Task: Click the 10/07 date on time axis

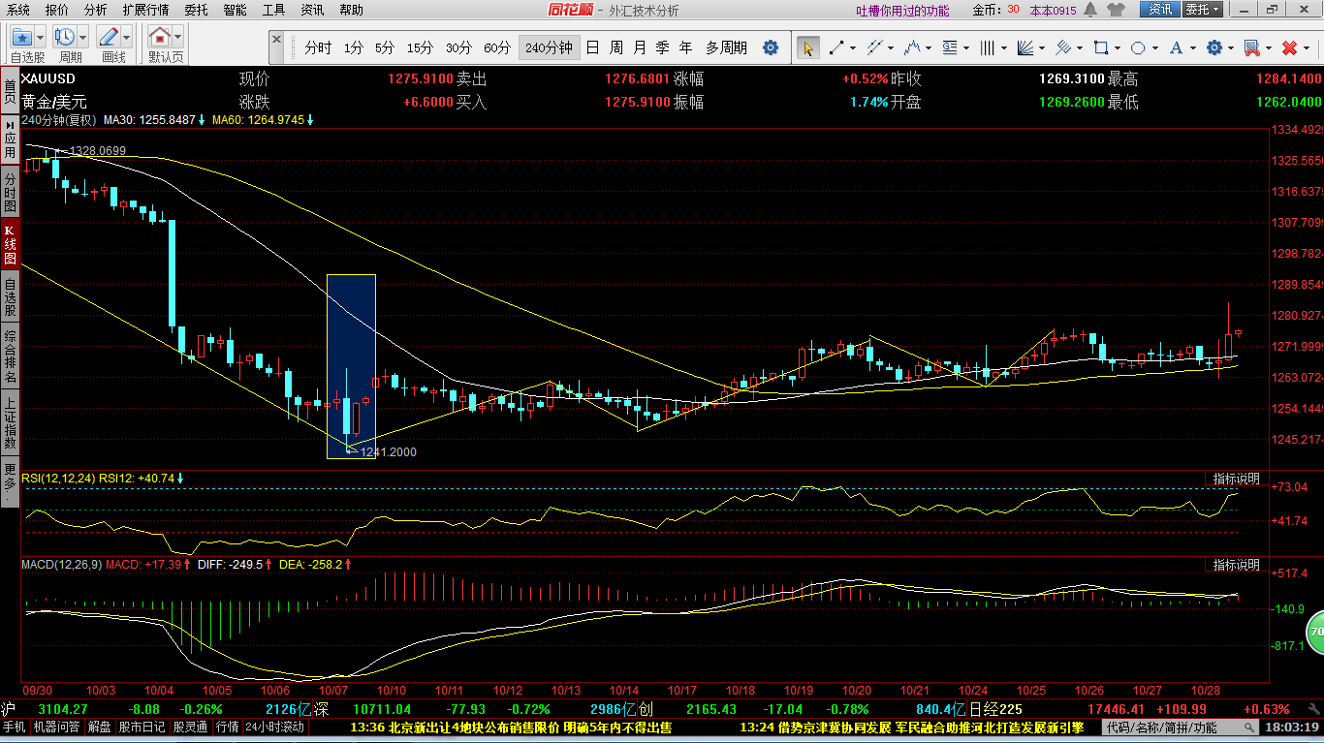Action: pyautogui.click(x=332, y=691)
